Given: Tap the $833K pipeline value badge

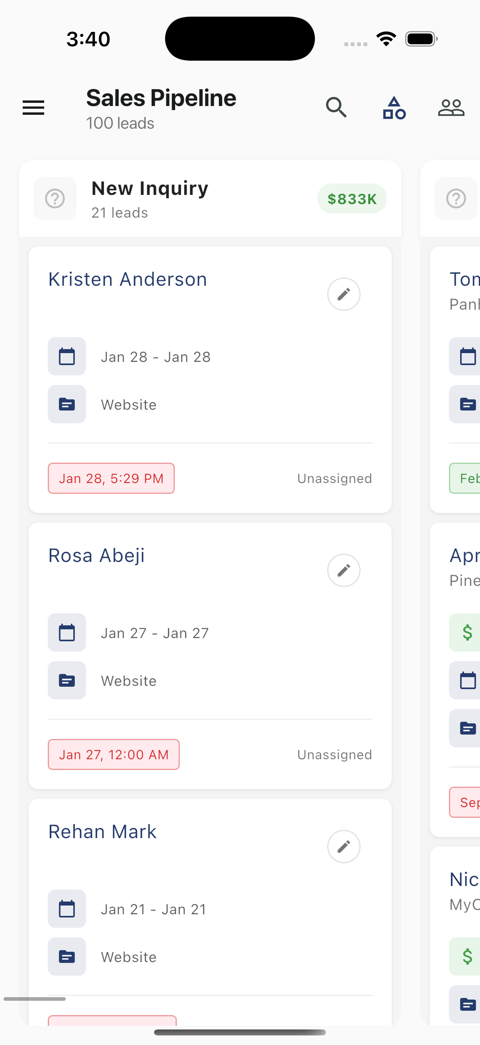Looking at the screenshot, I should pos(351,199).
